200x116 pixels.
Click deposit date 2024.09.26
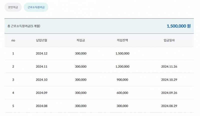[169, 93]
